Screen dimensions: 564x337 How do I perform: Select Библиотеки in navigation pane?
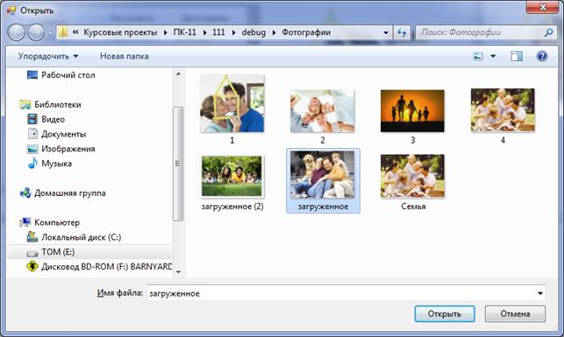51,104
